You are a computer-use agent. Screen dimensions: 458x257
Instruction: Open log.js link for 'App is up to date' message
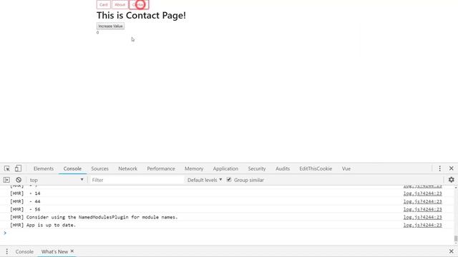tap(422, 225)
